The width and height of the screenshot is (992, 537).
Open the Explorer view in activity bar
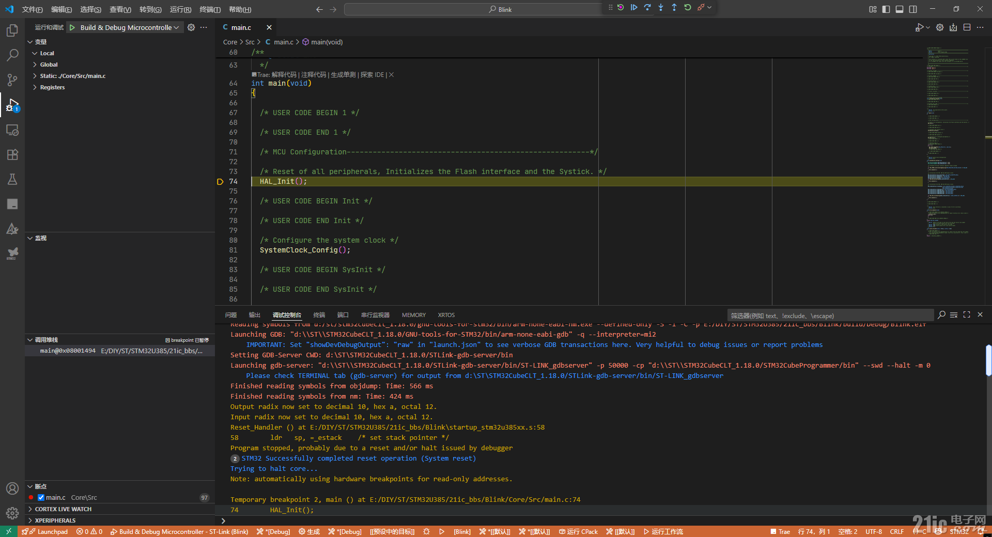[x=12, y=30]
